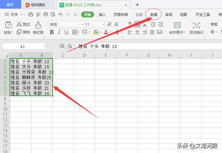This screenshot has height=153, width=222.
Task: Click the plus button to add new tab
Action: 137,5
